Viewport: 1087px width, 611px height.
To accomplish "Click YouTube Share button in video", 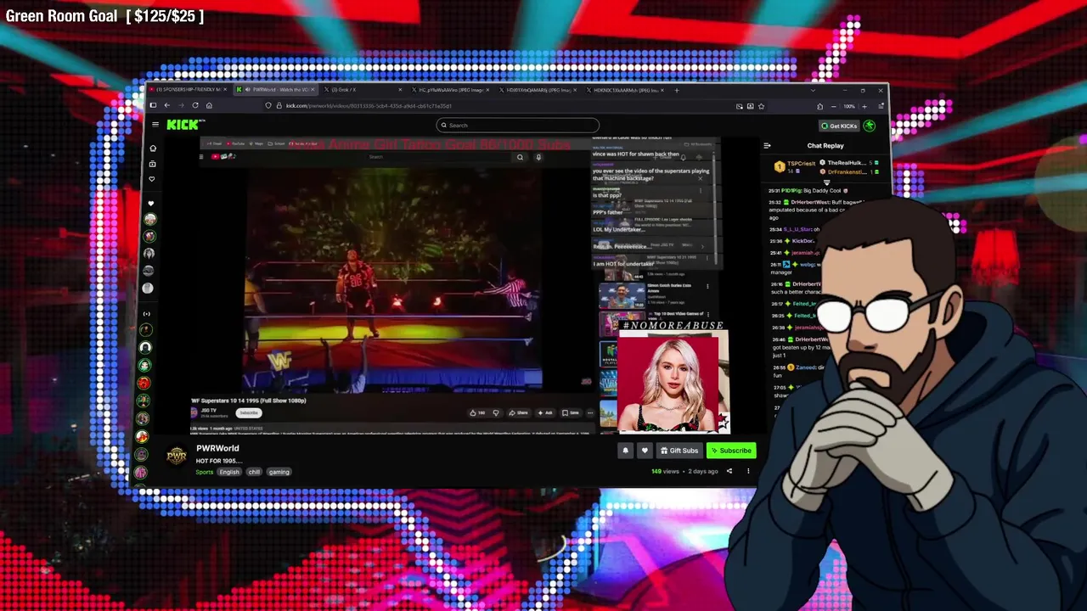I will pyautogui.click(x=518, y=413).
